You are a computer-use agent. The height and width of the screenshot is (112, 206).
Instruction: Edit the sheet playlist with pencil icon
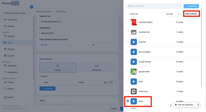point(109,82)
